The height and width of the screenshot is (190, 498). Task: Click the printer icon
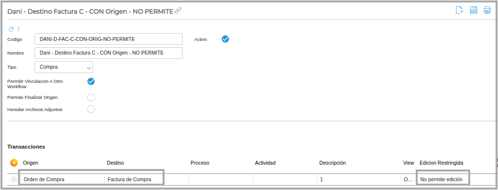[x=487, y=10]
